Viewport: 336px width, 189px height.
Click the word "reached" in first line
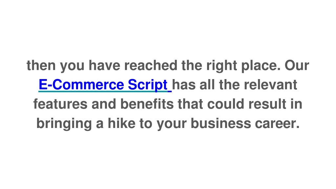tap(151, 65)
